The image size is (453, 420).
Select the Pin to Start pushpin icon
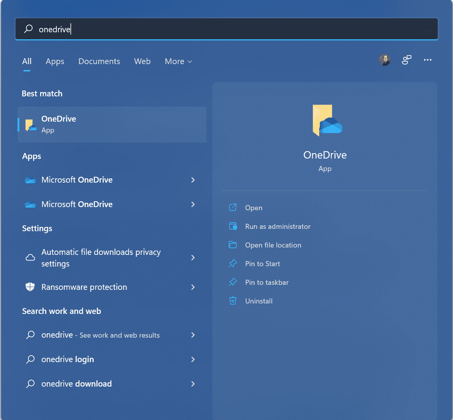[233, 263]
